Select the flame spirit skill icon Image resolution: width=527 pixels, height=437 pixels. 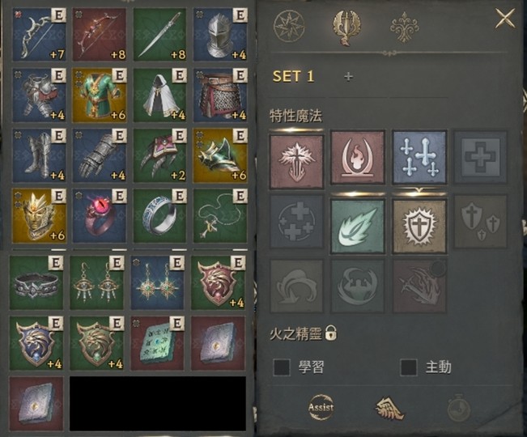click(x=358, y=158)
